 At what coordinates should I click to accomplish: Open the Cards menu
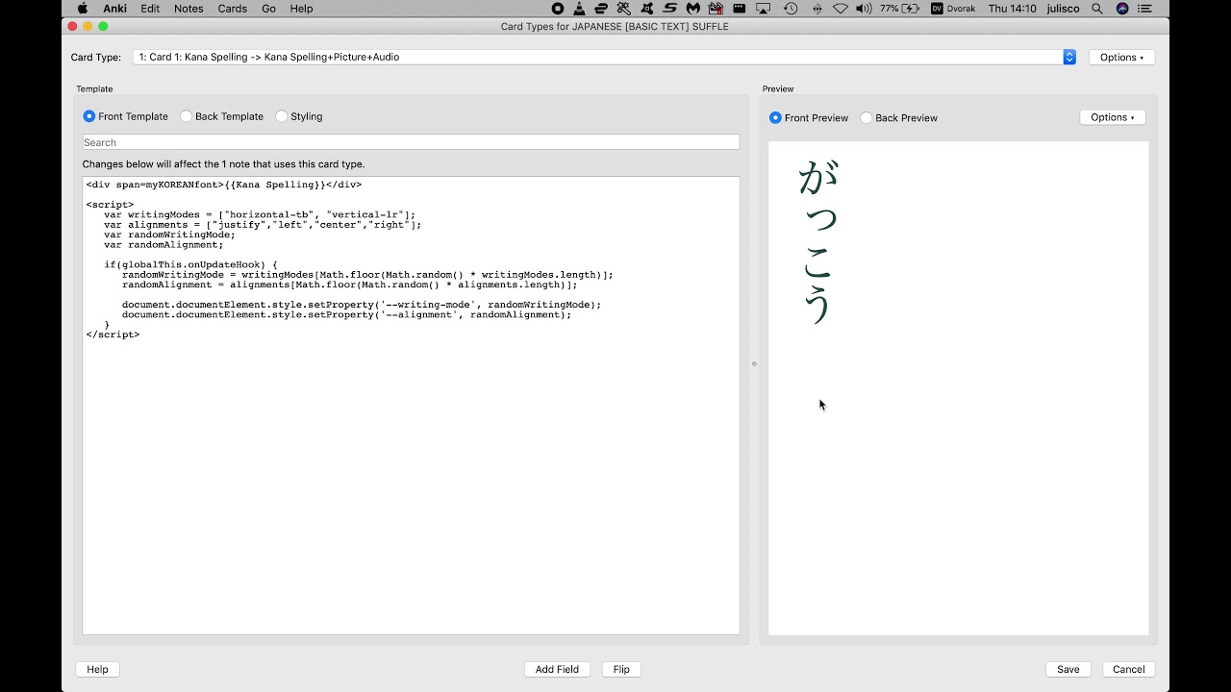[233, 9]
